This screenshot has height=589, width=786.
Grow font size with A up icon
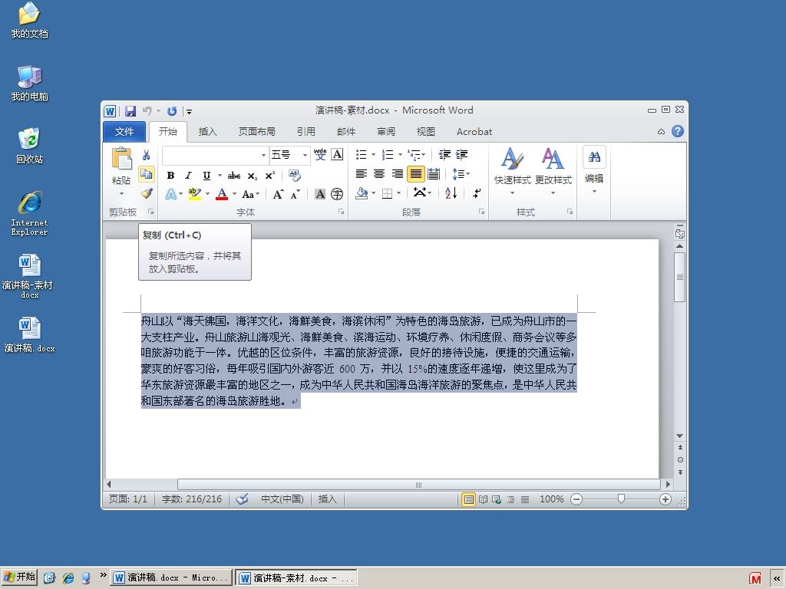click(278, 194)
